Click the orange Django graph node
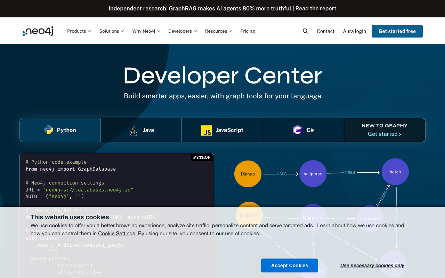 pyautogui.click(x=248, y=174)
